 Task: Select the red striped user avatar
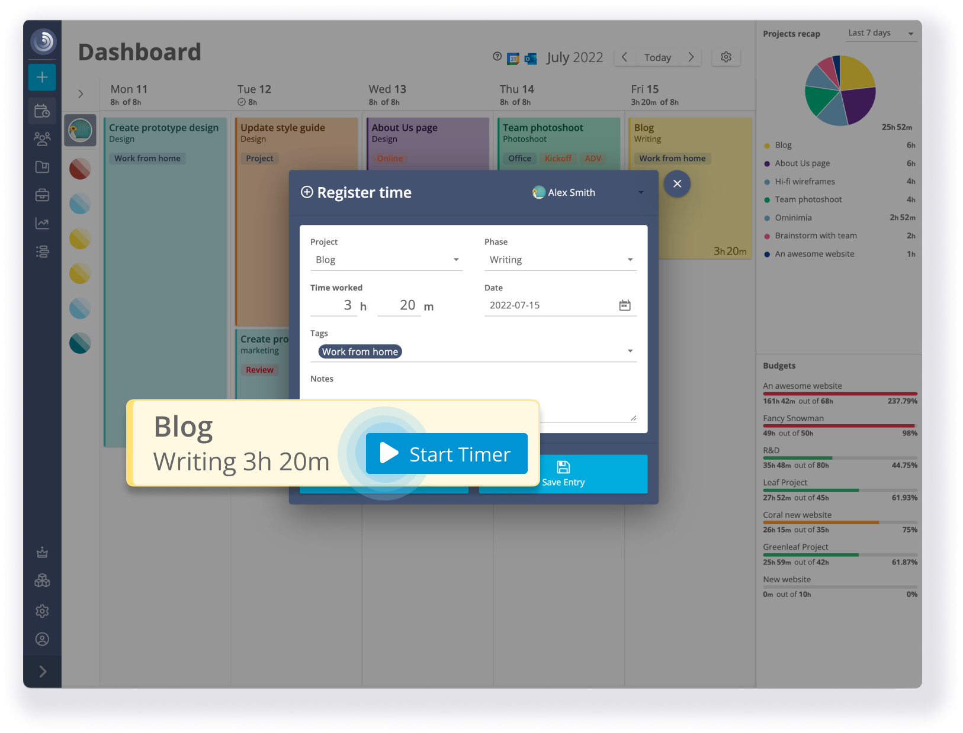(80, 169)
